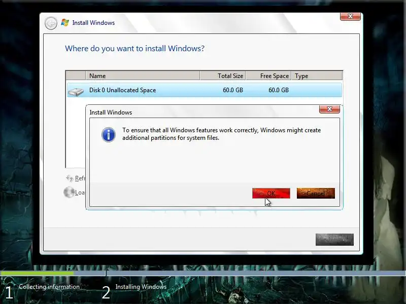Image resolution: width=406 pixels, height=304 pixels.
Task: Click the 60.0 GB Total Size value
Action: pyautogui.click(x=233, y=90)
